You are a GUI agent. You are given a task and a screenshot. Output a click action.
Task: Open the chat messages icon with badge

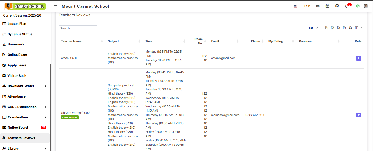(x=347, y=6)
